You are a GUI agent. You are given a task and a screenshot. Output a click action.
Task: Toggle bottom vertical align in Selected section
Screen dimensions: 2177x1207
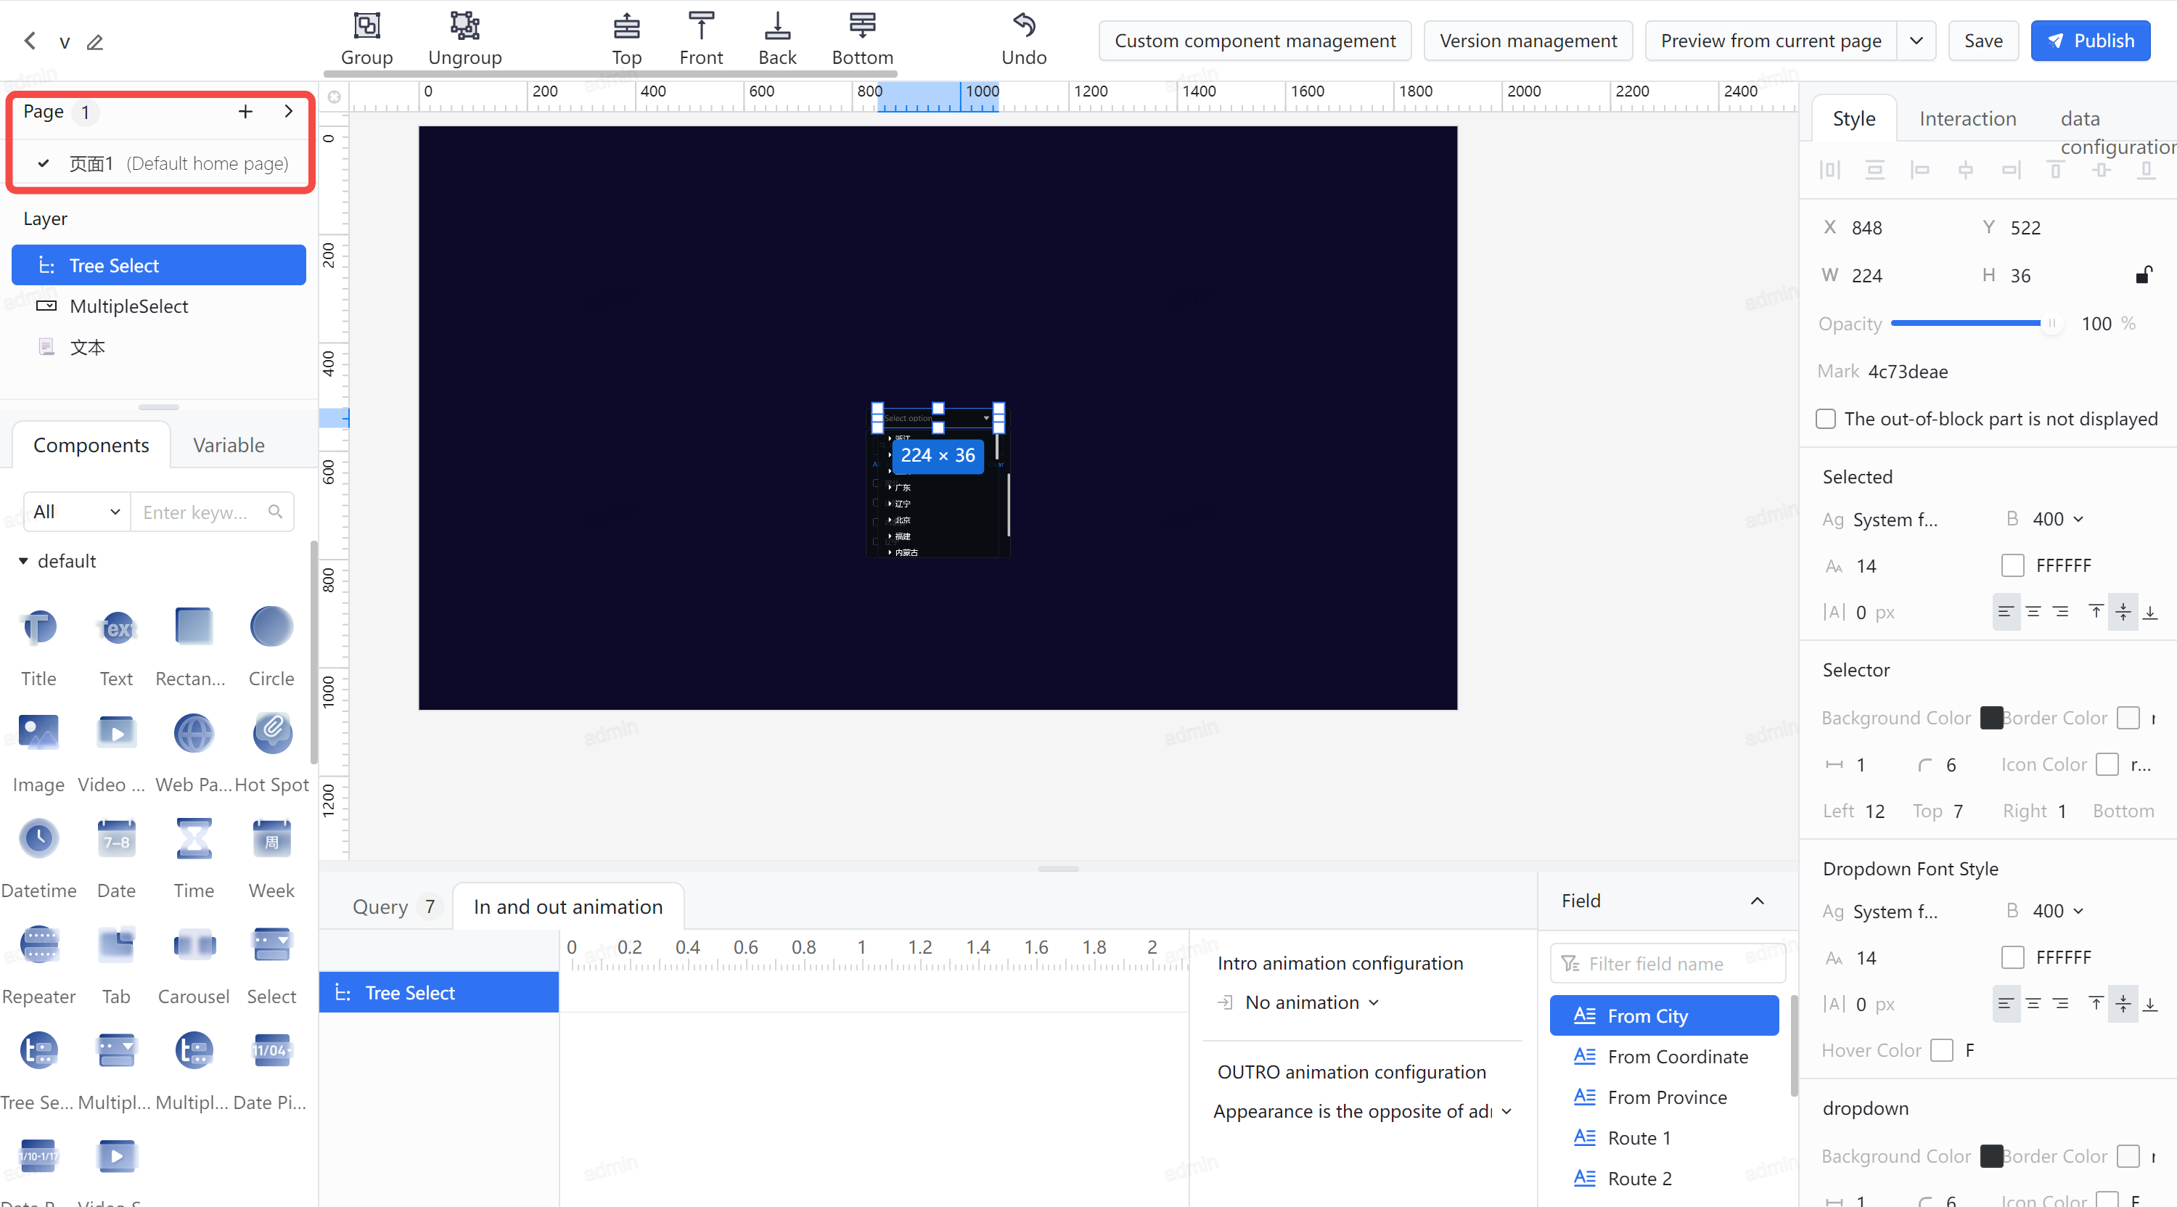click(2150, 611)
